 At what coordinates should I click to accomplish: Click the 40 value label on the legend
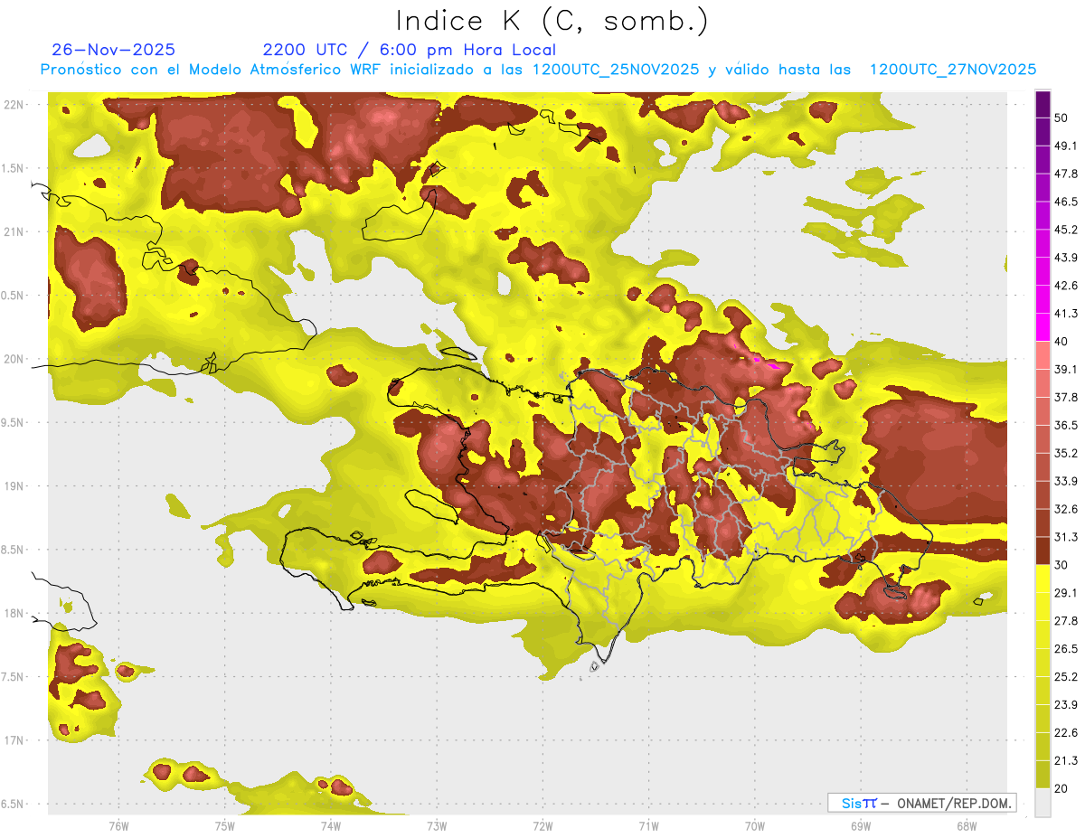point(1061,342)
